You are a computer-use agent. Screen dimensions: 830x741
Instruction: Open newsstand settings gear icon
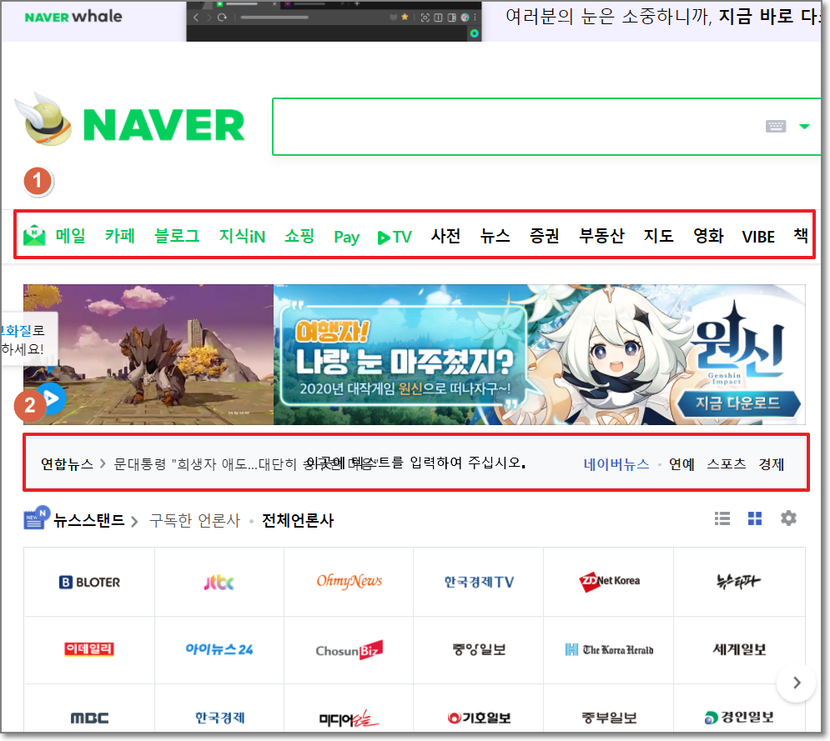(x=789, y=518)
